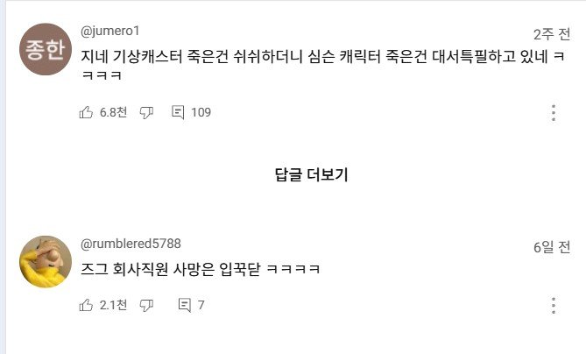This screenshot has width=586, height=354.
Task: Click the comment text 즈그 회사직원 사망은 입꾹닫
Action: 200,268
